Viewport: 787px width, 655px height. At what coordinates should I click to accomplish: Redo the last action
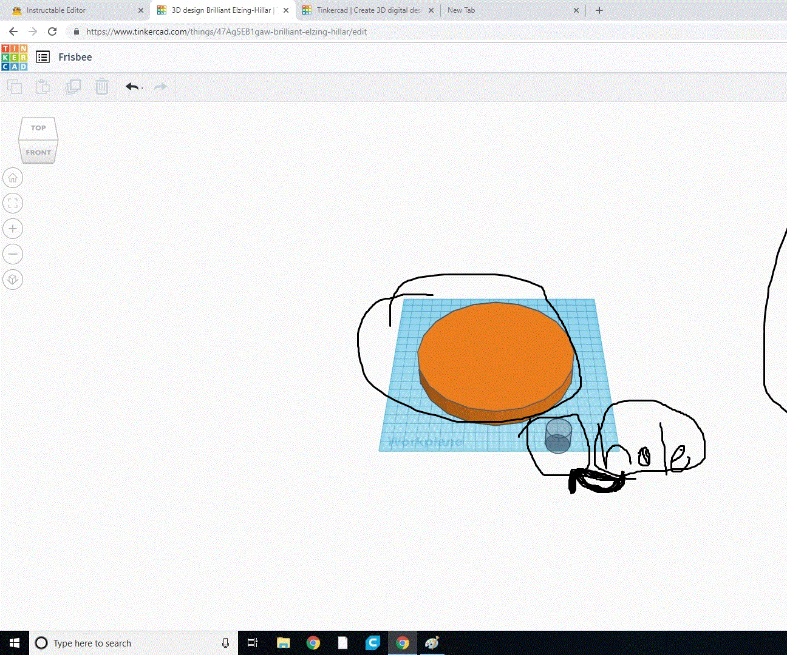(x=159, y=87)
